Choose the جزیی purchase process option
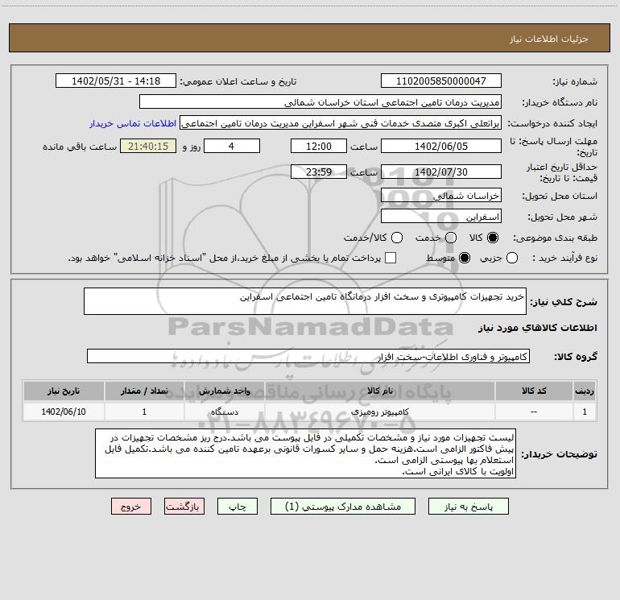The width and height of the screenshot is (620, 600). (x=511, y=258)
